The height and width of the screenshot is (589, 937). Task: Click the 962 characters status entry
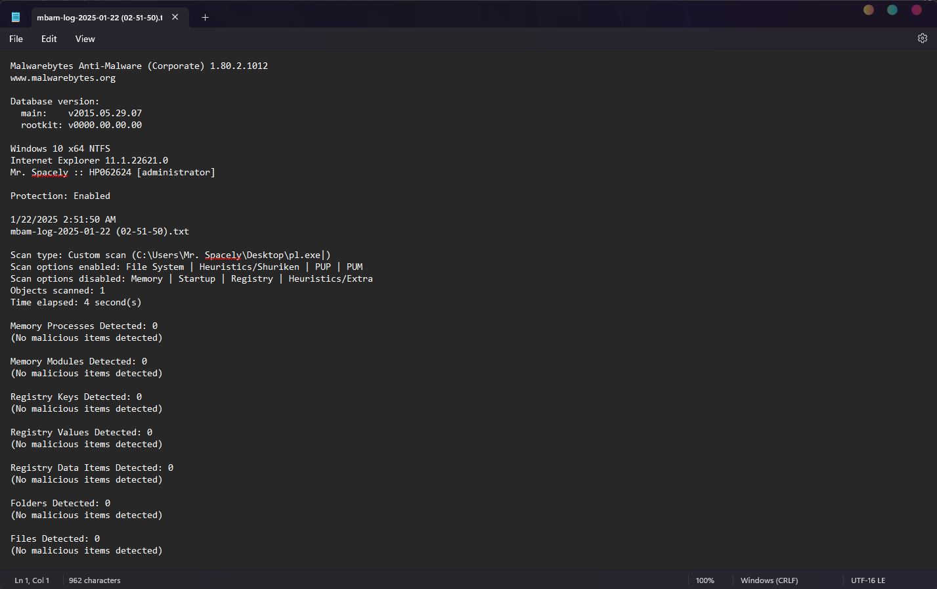(95, 580)
